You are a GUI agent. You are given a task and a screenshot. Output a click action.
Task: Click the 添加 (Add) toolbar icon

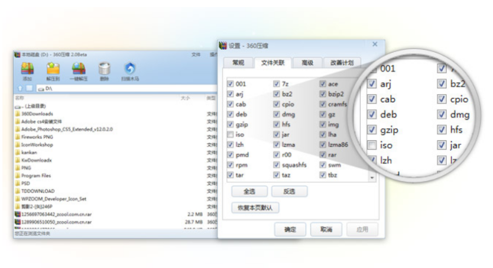[x=27, y=69]
